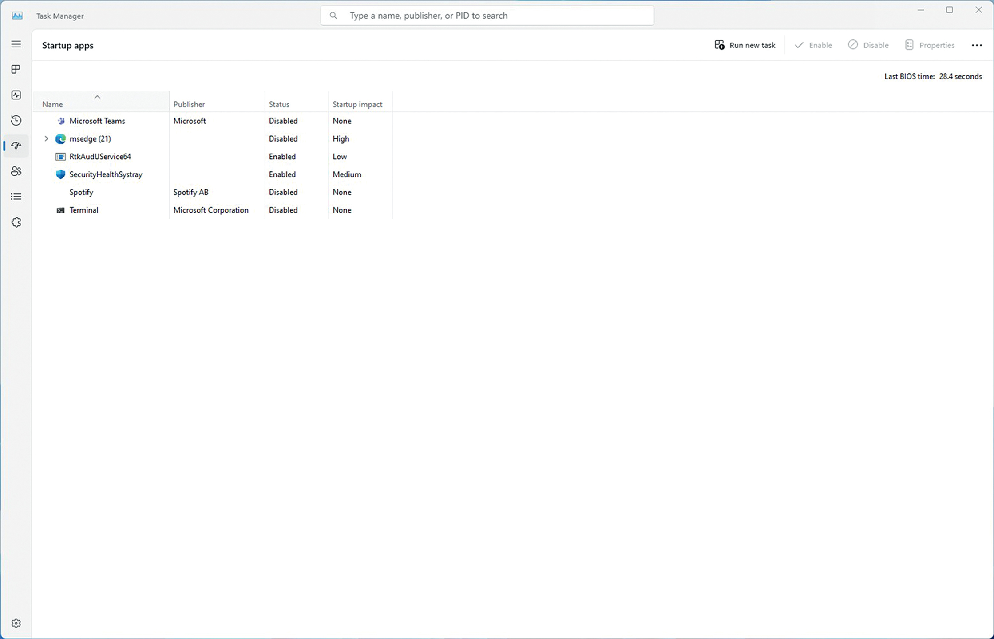Image resolution: width=994 pixels, height=639 pixels.
Task: Sort by Startup impact column header
Action: (360, 102)
